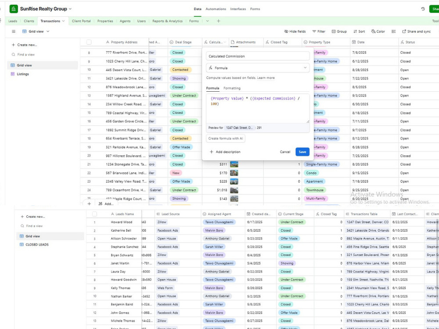Open the Client Portal table tab
The width and height of the screenshot is (439, 329).
click(81, 21)
